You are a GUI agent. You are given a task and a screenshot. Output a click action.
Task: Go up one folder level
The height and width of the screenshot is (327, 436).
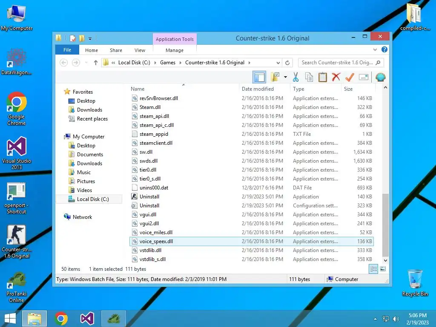(x=96, y=63)
